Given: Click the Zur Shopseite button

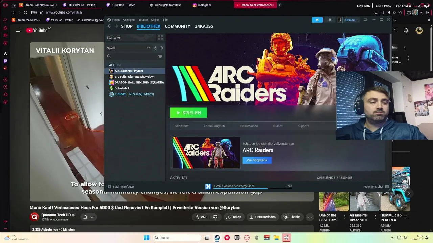Looking at the screenshot, I should coord(257,160).
